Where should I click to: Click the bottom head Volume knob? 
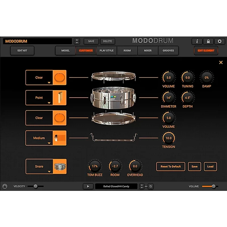click(169, 118)
